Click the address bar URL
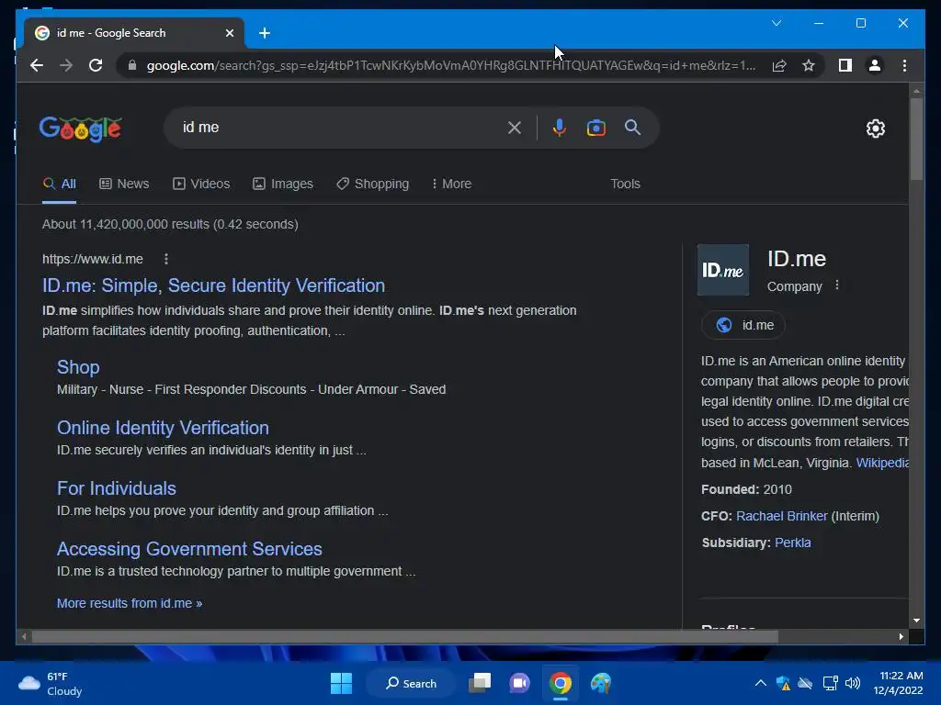The image size is (941, 705). 450,65
